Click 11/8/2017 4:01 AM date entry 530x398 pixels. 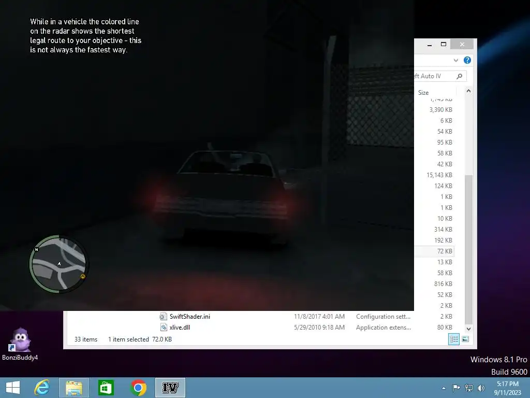[x=319, y=317]
